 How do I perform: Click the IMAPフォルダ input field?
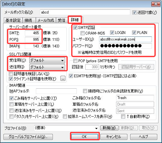pyautogui.click(x=56, y=91)
